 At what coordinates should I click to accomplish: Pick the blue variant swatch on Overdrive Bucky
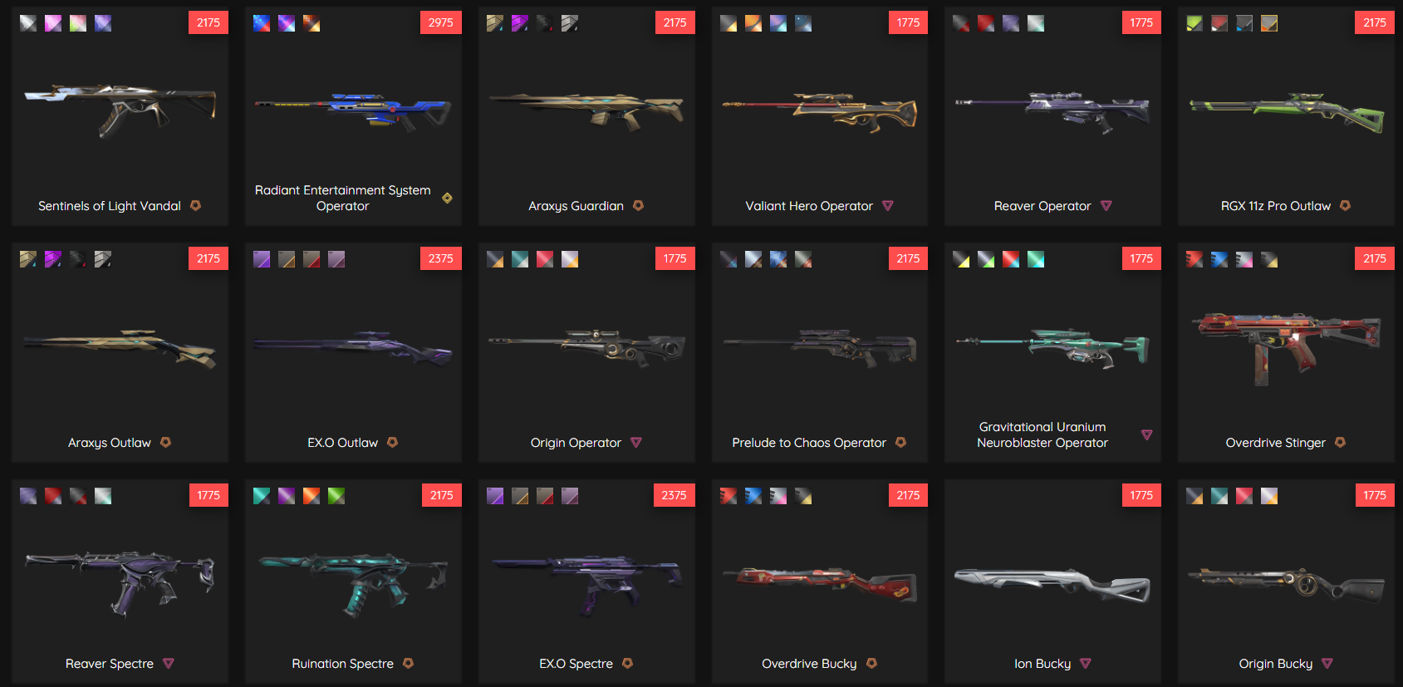coord(753,496)
